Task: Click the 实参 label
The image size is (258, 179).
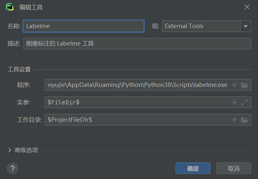Action: (x=24, y=102)
